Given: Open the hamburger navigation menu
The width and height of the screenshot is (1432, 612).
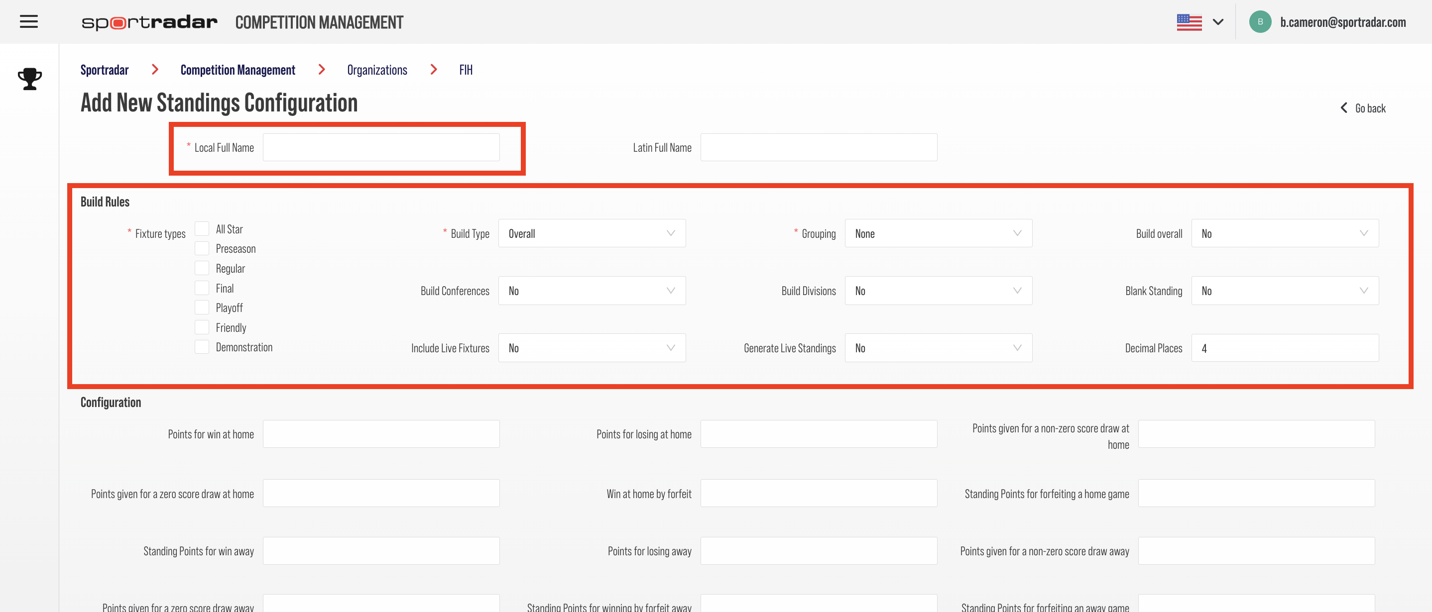Looking at the screenshot, I should coord(29,22).
